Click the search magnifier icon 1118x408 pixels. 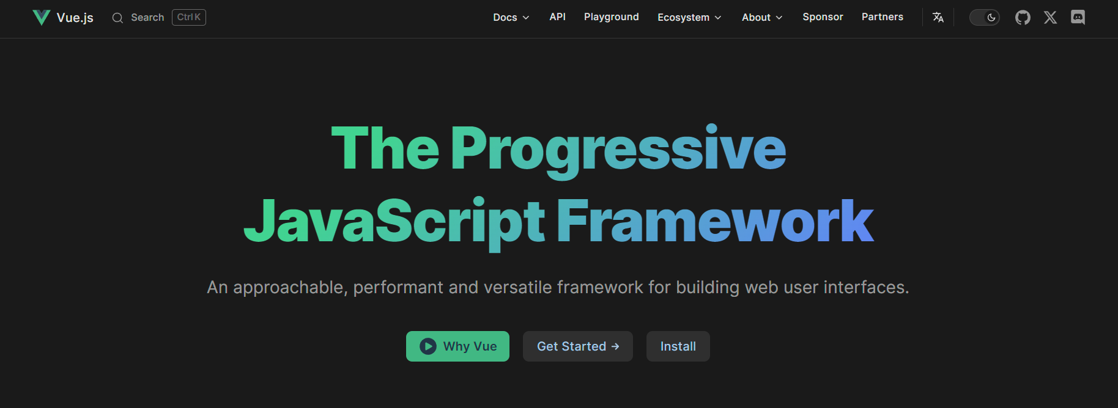(x=117, y=18)
